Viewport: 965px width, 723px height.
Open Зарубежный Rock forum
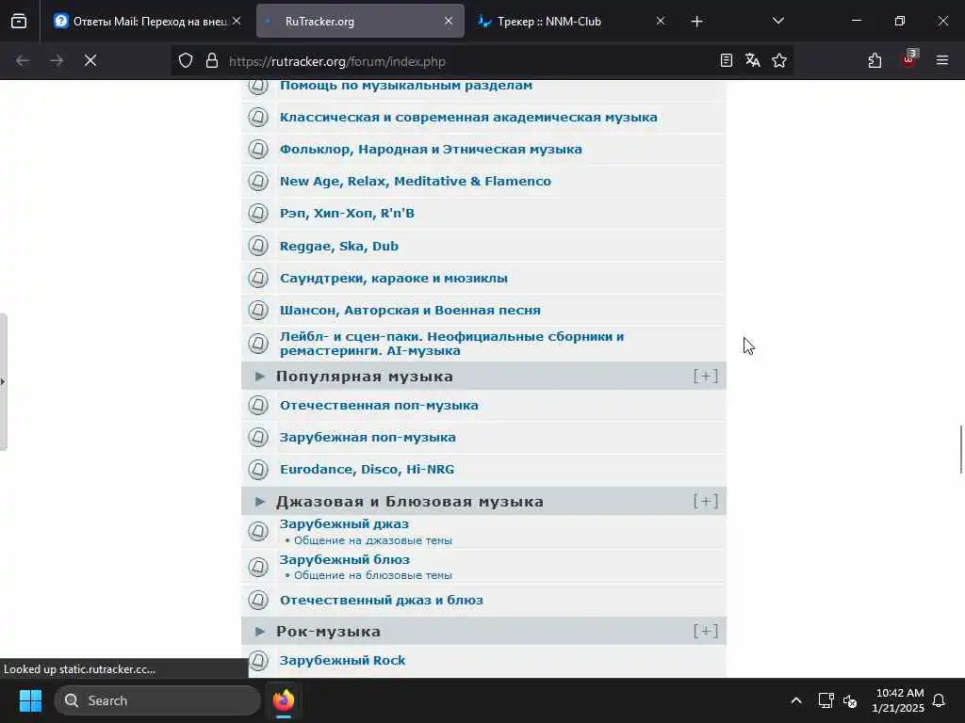pos(342,660)
